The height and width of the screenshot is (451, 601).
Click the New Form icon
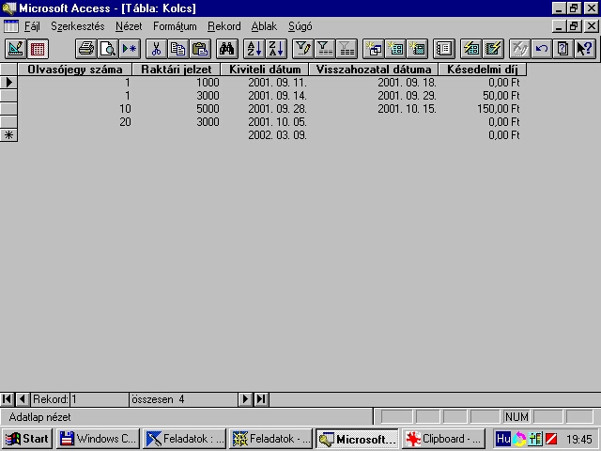click(395, 49)
